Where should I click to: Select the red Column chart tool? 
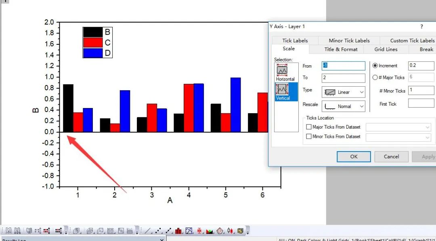point(178,231)
